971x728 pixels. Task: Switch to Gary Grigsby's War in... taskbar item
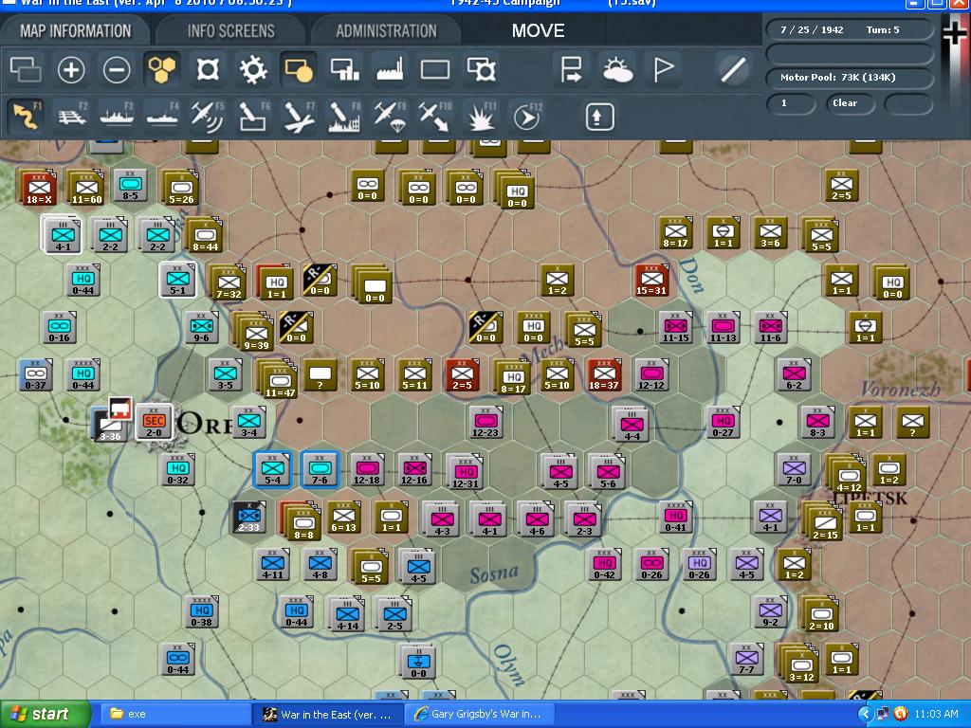coord(479,715)
